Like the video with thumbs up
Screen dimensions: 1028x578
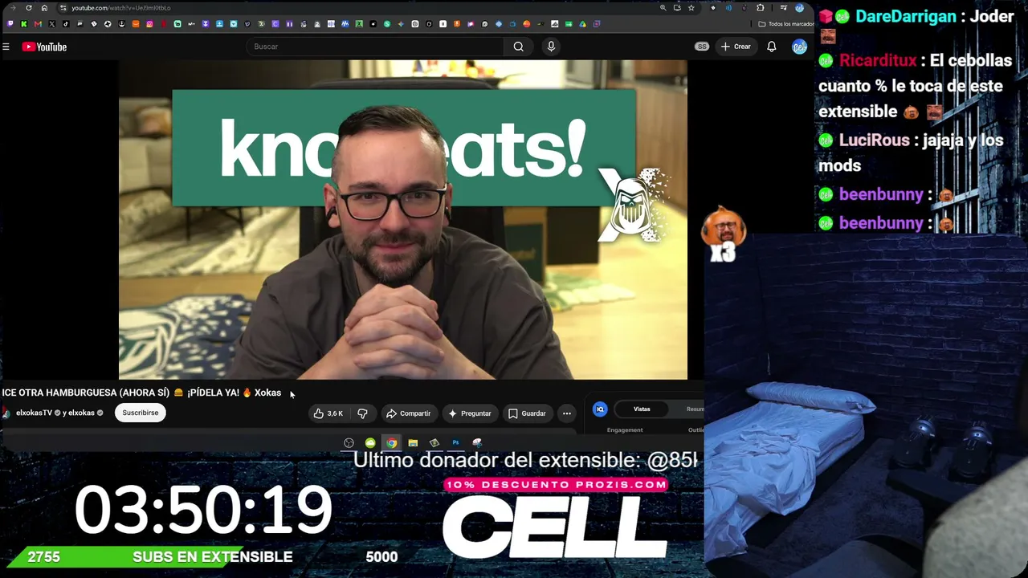(x=328, y=413)
